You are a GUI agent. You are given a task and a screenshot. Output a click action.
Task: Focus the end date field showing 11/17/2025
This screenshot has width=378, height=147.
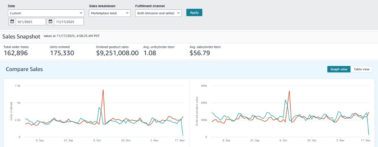(69, 22)
